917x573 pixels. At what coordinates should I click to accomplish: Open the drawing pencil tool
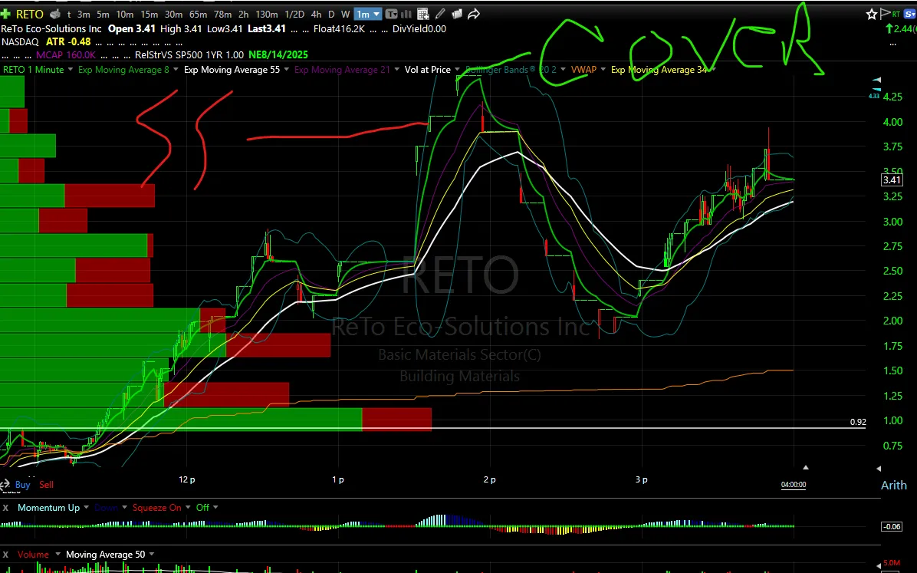(x=440, y=14)
